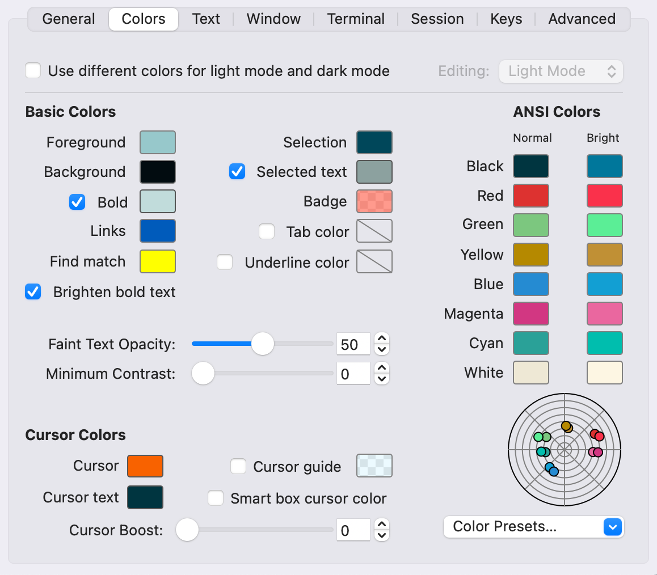657x575 pixels.
Task: Disable Brighten bold text checkbox
Action: (x=33, y=292)
